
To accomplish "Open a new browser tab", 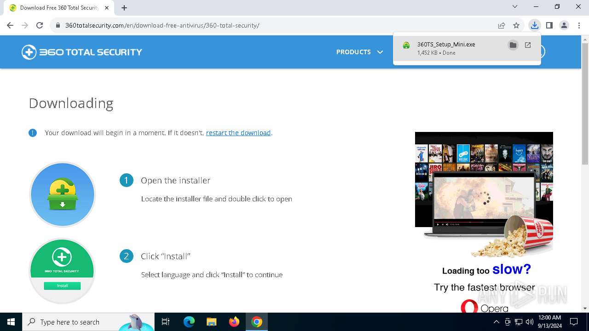I will tap(124, 7).
